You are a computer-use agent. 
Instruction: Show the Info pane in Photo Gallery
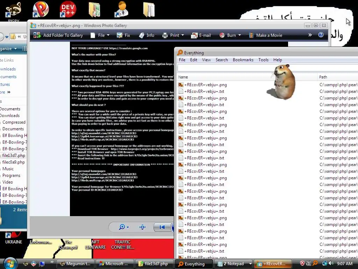click(146, 35)
